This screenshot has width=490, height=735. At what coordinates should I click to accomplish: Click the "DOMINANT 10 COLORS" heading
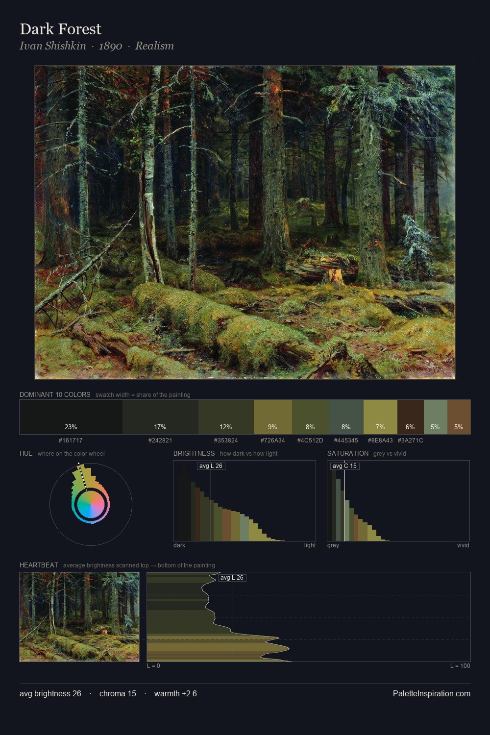[x=55, y=394]
